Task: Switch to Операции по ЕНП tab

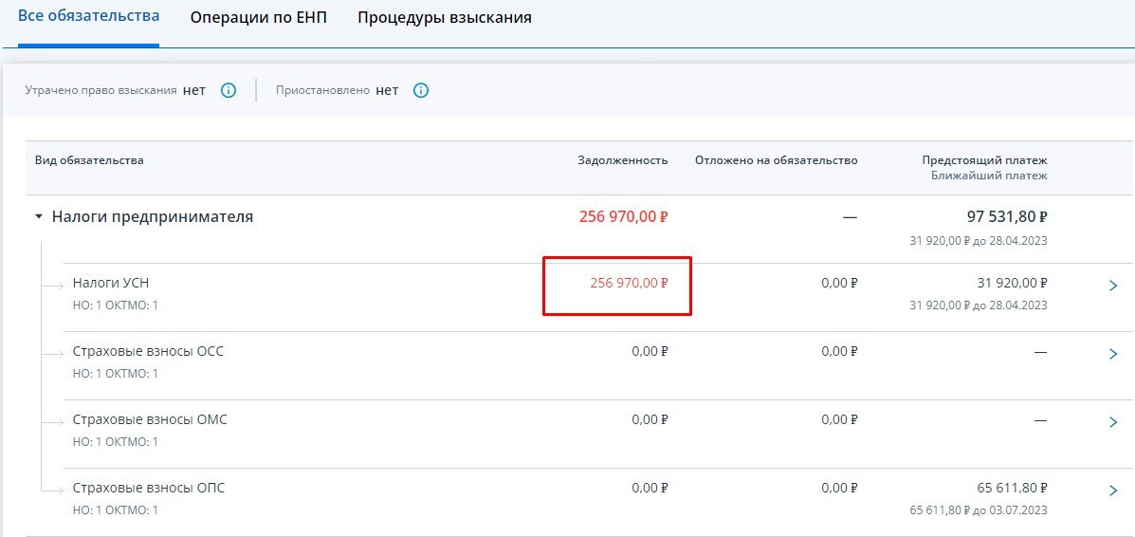Action: [x=259, y=17]
